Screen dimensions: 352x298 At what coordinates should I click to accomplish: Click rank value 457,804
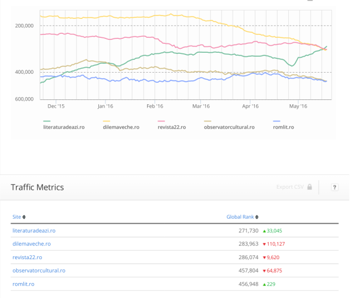coord(248,271)
